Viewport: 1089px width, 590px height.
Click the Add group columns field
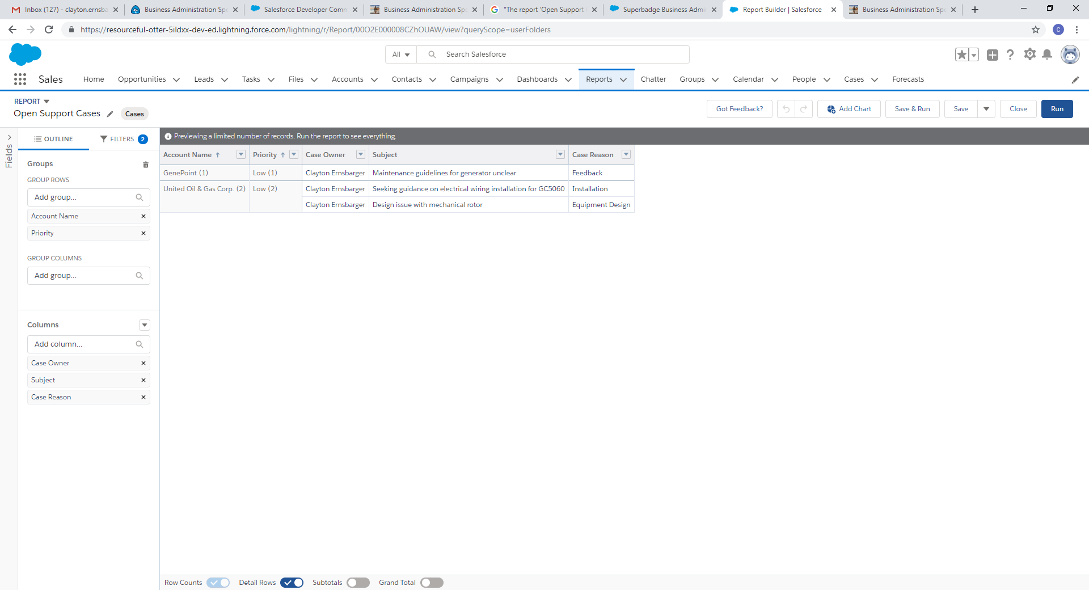tap(88, 276)
